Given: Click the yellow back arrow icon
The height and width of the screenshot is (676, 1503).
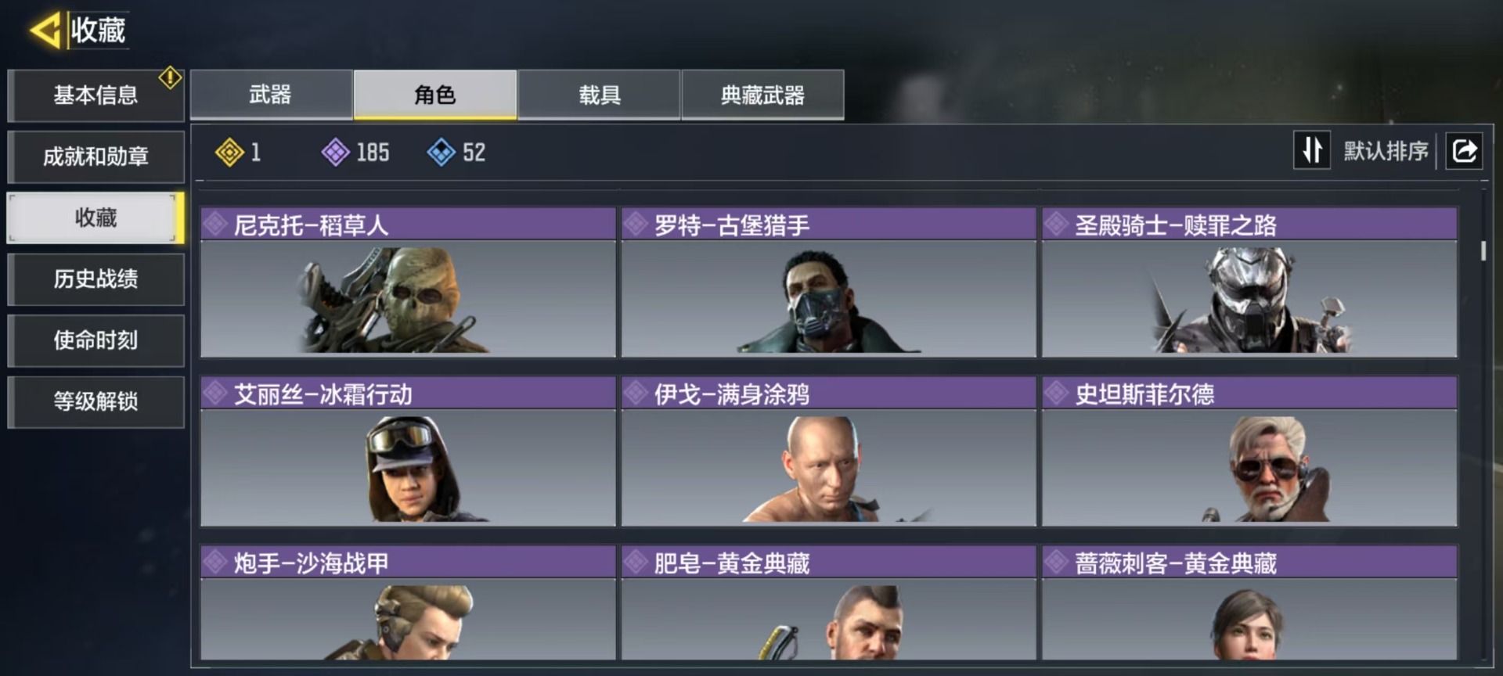Looking at the screenshot, I should pos(45,31).
